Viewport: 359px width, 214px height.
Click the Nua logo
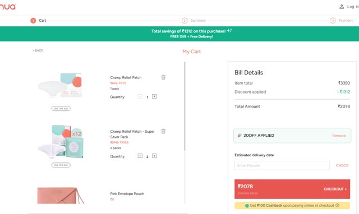(x=8, y=6)
